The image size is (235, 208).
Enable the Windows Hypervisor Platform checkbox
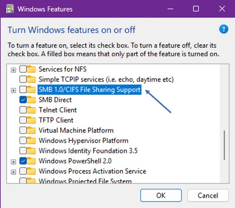pyautogui.click(x=23, y=140)
